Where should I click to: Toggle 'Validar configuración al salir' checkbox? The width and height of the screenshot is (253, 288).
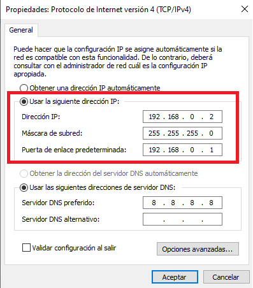point(26,248)
